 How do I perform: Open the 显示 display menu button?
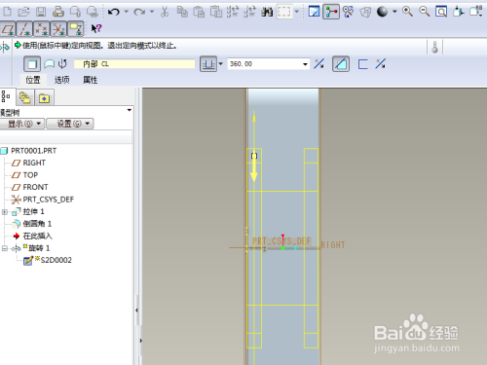[22, 124]
